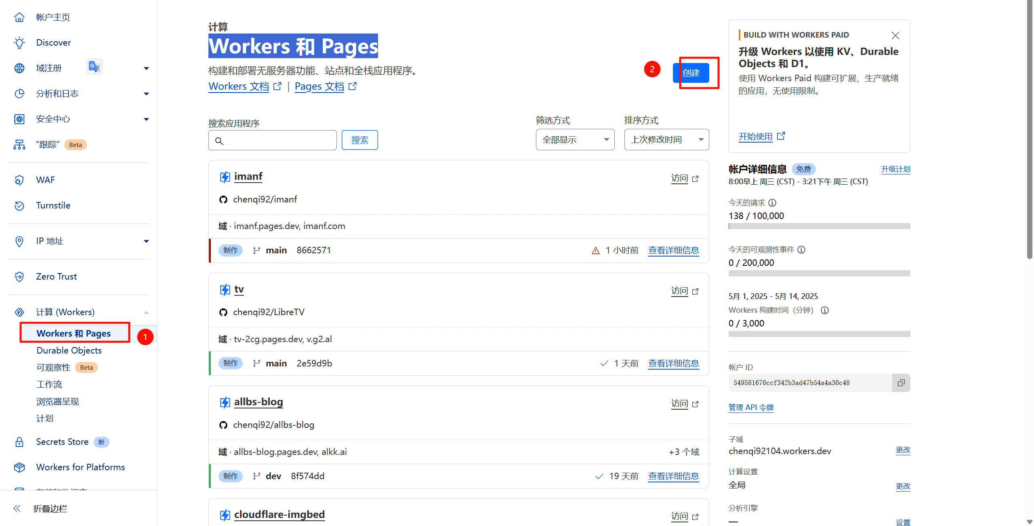This screenshot has height=526, width=1034.
Task: Click the Secrets Store lock icon
Action: (19, 442)
